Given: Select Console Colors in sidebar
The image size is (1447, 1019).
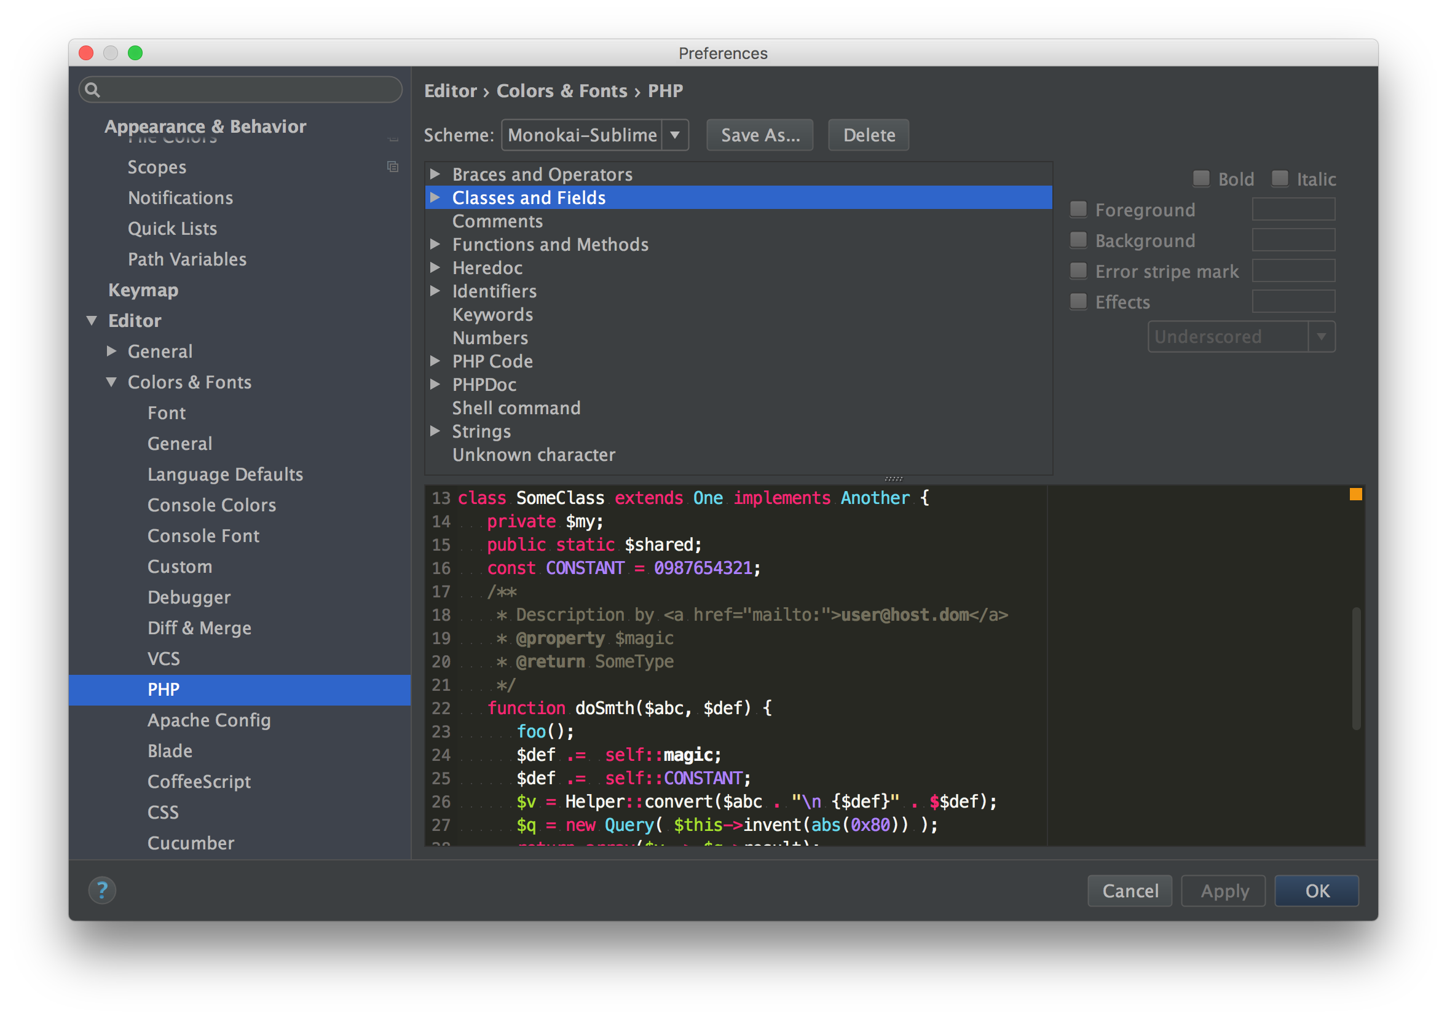Looking at the screenshot, I should coord(211,505).
